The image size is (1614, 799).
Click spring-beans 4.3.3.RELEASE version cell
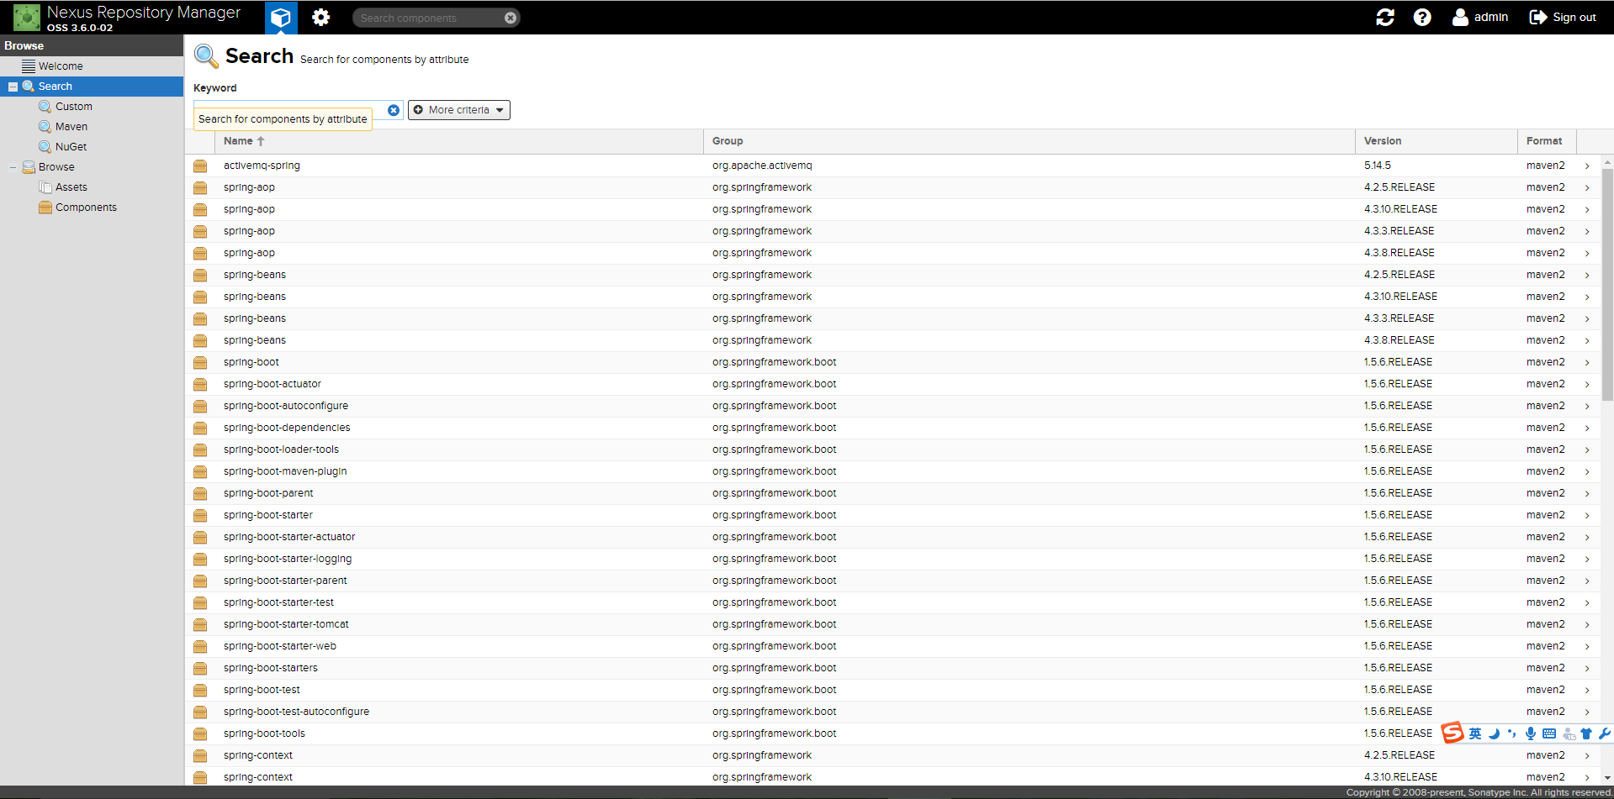[1400, 318]
